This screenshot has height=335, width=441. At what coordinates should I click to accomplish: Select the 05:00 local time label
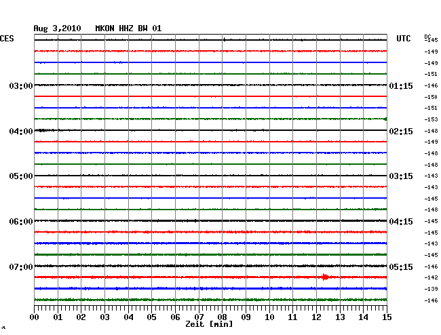pyautogui.click(x=21, y=176)
